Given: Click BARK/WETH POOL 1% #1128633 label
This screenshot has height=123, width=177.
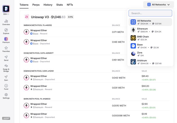Looking at the screenshot, I should pyautogui.click(x=37, y=99).
